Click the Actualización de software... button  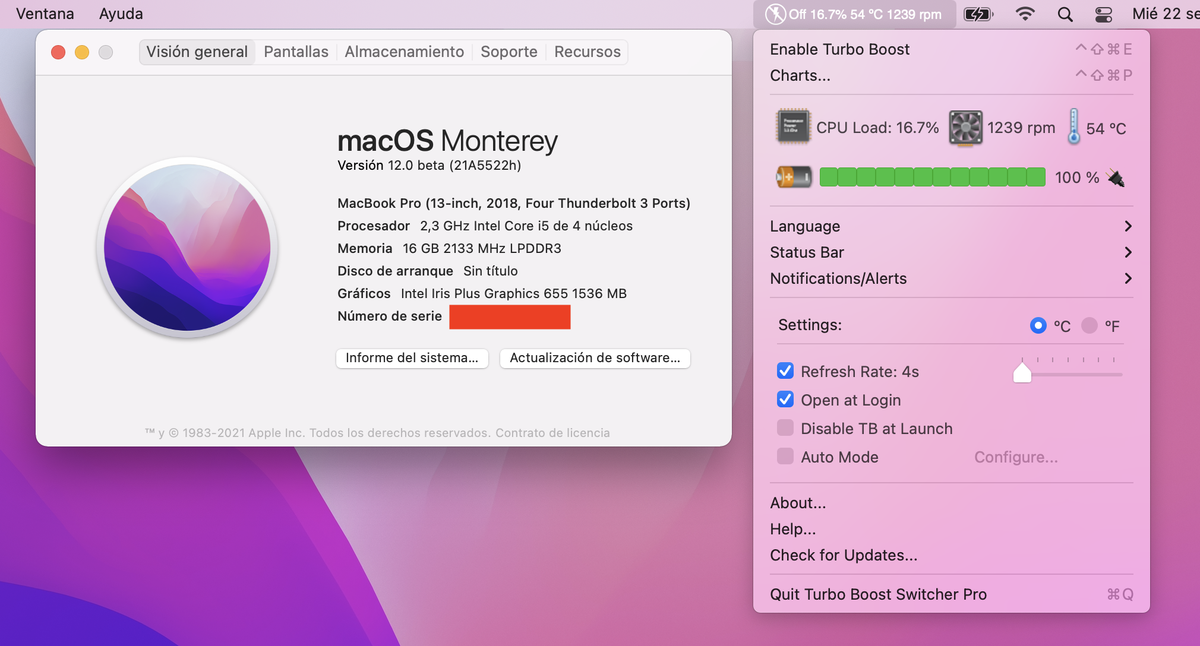point(595,358)
